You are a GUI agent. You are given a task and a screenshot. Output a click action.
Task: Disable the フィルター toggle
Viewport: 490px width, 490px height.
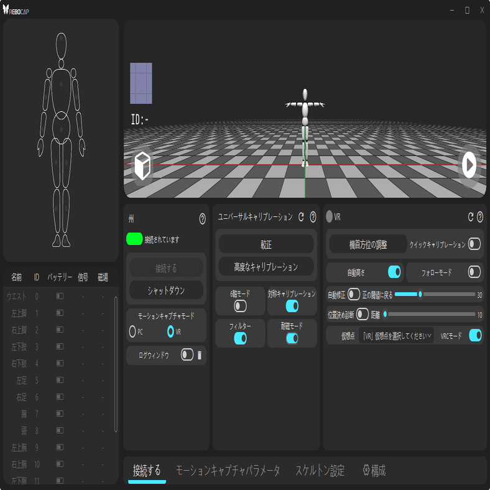(240, 338)
